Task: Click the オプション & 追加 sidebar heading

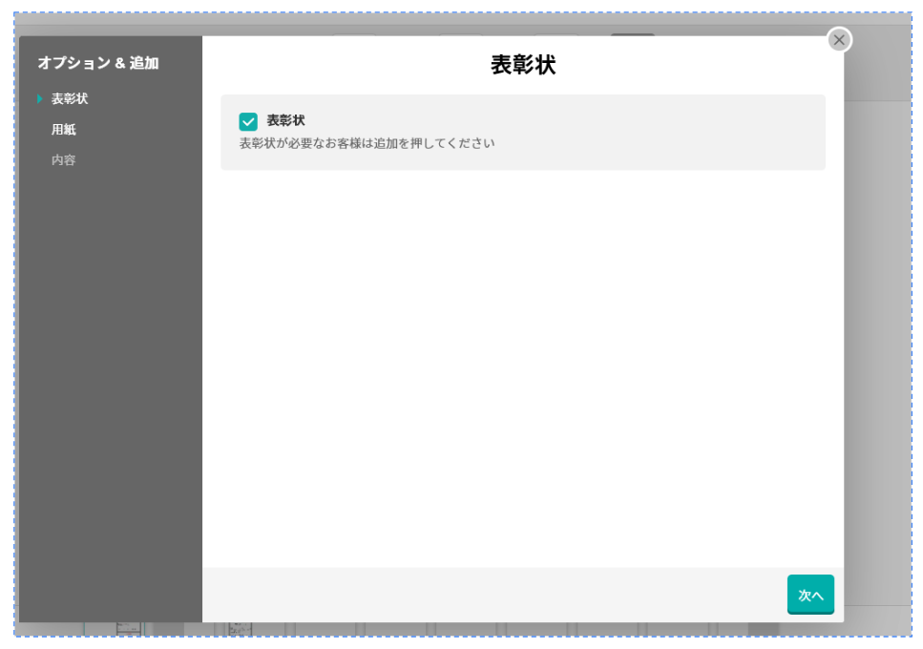Action: [98, 63]
